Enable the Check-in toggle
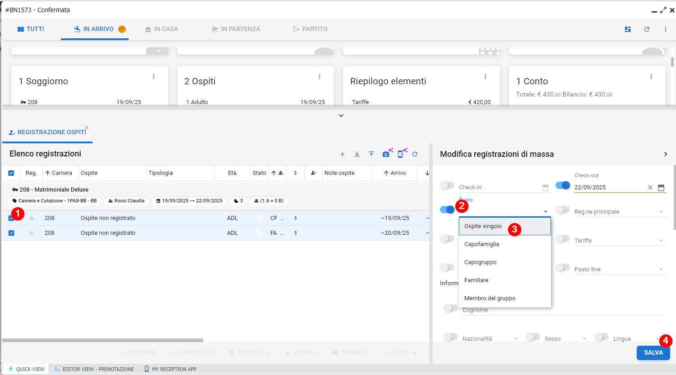Viewport: 676px width, 375px height. point(447,186)
